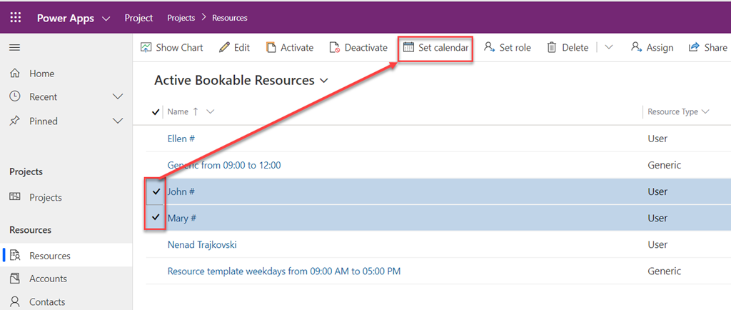Click the Deactivate command
This screenshot has height=310, width=731.
tap(358, 47)
